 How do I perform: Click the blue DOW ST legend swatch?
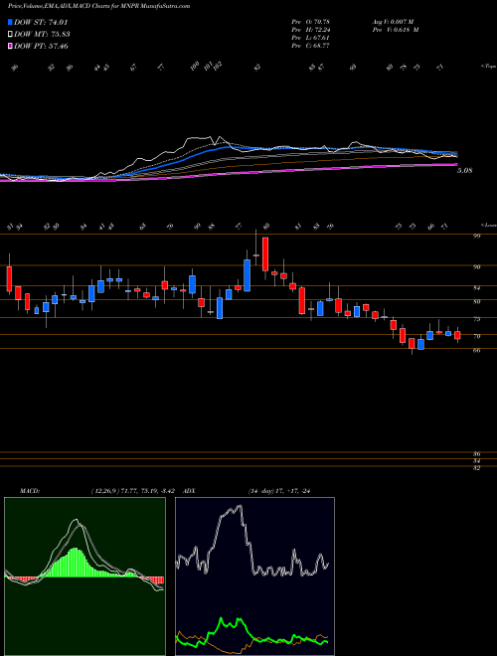tap(11, 23)
